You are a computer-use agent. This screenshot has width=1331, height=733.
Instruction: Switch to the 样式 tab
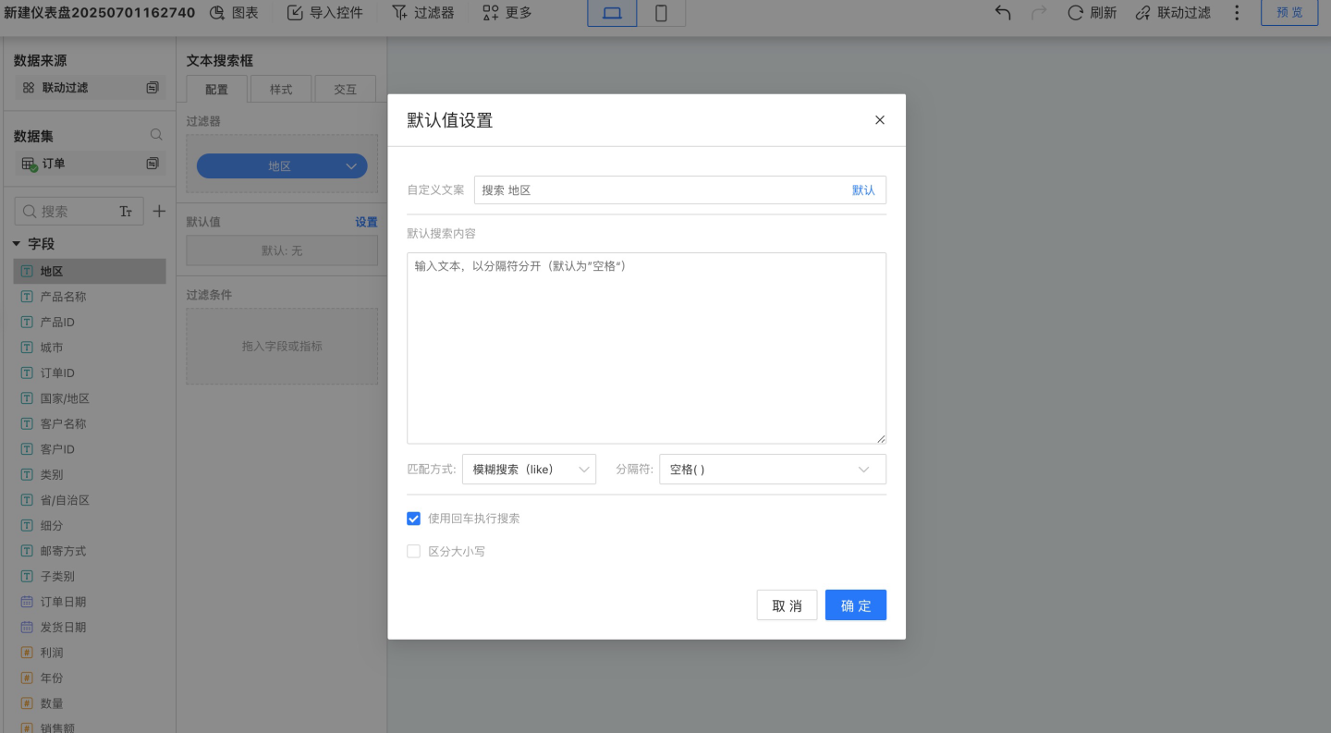(281, 90)
